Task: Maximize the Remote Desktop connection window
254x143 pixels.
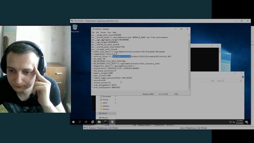Action: (242, 21)
